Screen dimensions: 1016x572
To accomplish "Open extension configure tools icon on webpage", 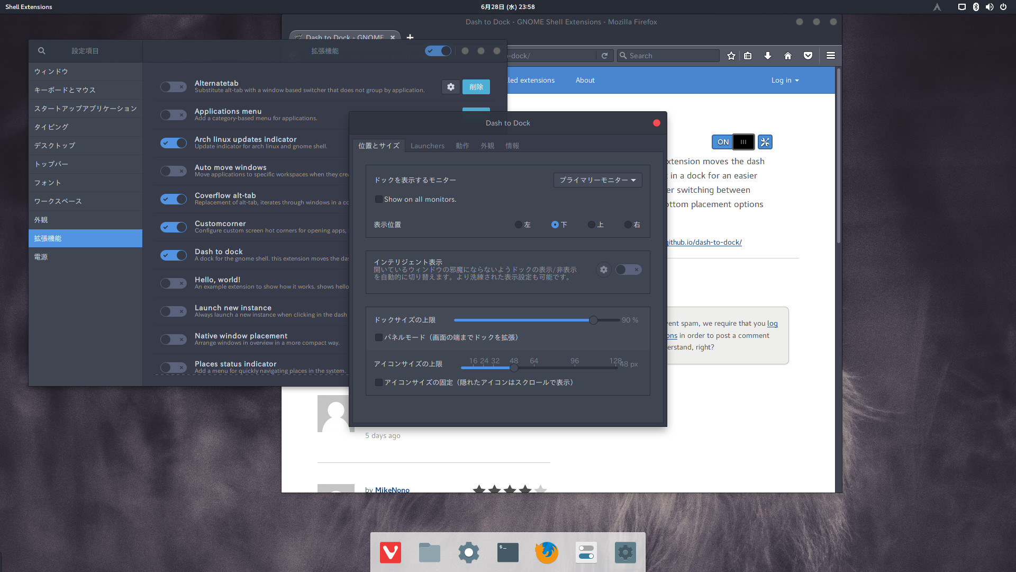I will (x=765, y=142).
